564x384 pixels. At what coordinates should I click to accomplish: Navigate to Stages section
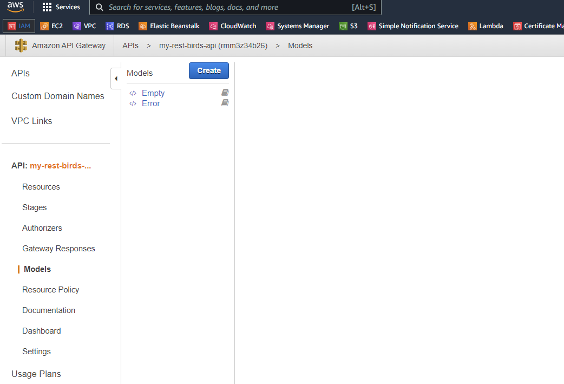[35, 207]
